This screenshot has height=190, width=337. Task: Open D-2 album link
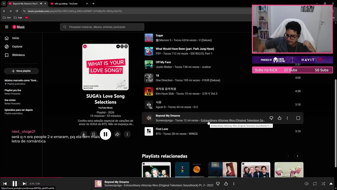click(x=196, y=107)
